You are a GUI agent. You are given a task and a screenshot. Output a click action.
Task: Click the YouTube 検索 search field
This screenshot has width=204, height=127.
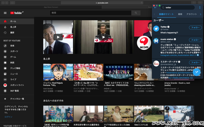pos(91,13)
